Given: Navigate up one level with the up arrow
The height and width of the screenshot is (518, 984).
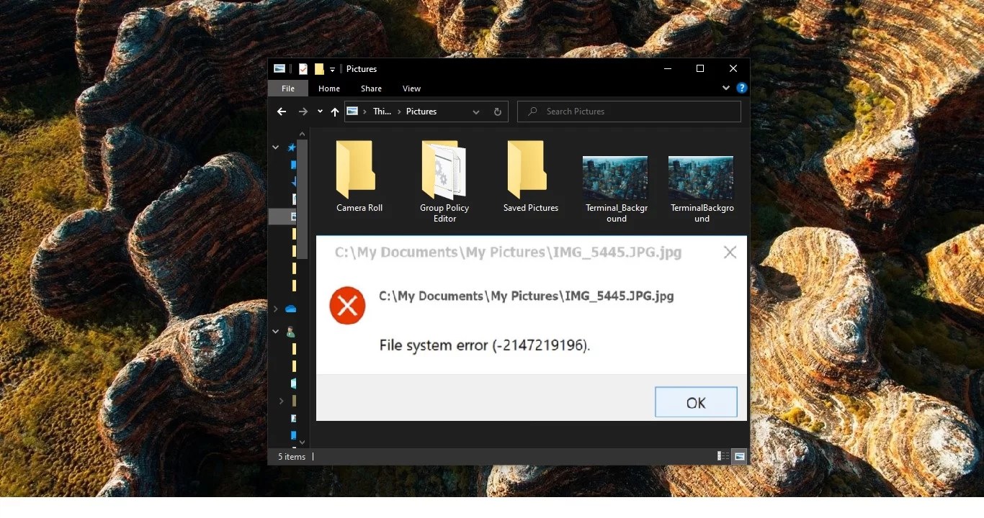Looking at the screenshot, I should pyautogui.click(x=334, y=112).
